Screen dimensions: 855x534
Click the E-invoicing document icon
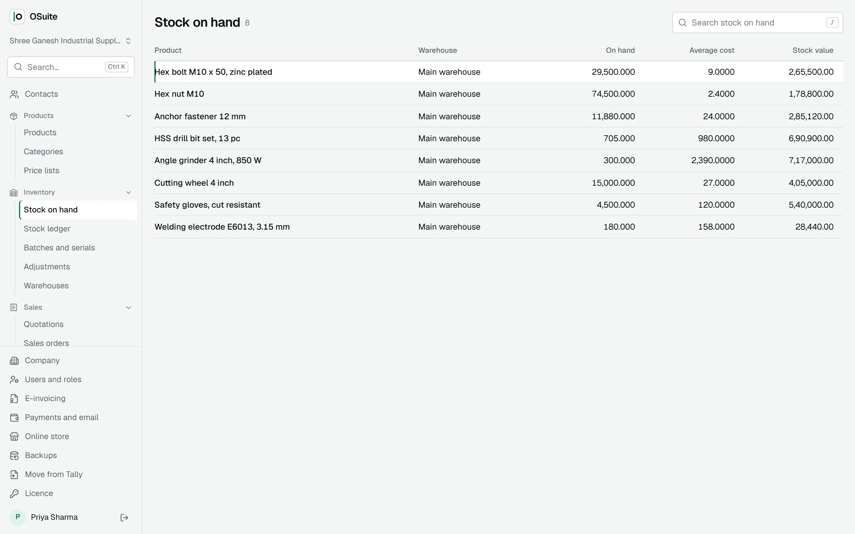click(x=14, y=399)
